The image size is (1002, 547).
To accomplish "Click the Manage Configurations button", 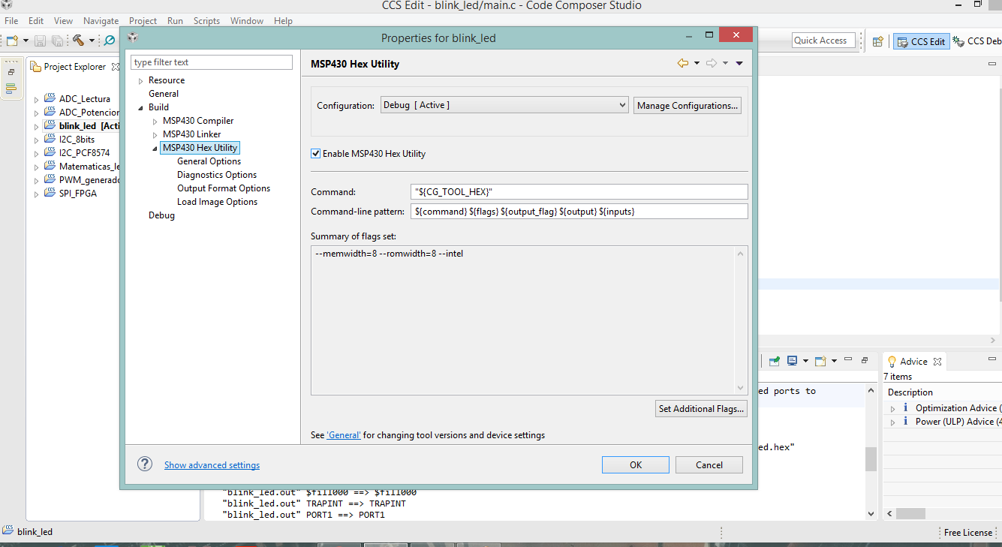I will pyautogui.click(x=688, y=106).
